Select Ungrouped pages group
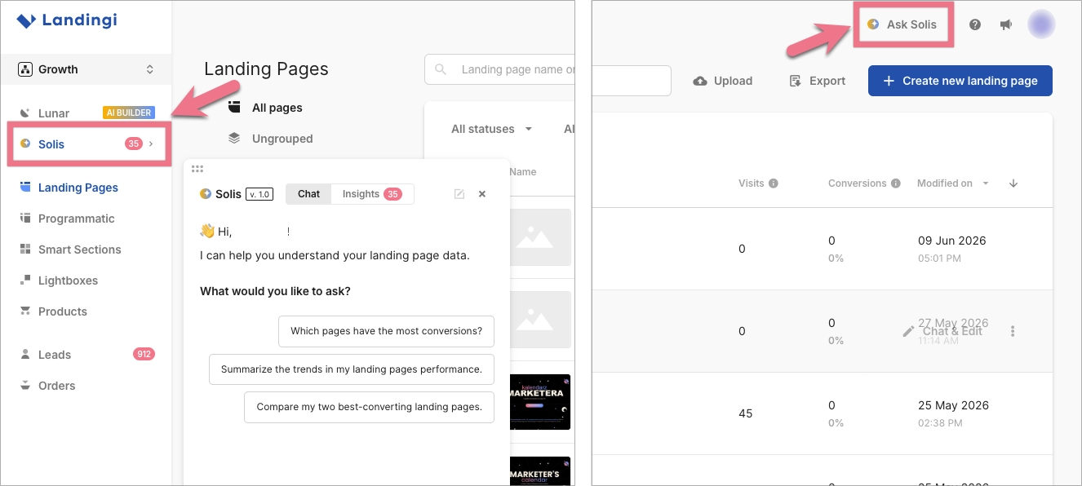The width and height of the screenshot is (1082, 486). (282, 139)
